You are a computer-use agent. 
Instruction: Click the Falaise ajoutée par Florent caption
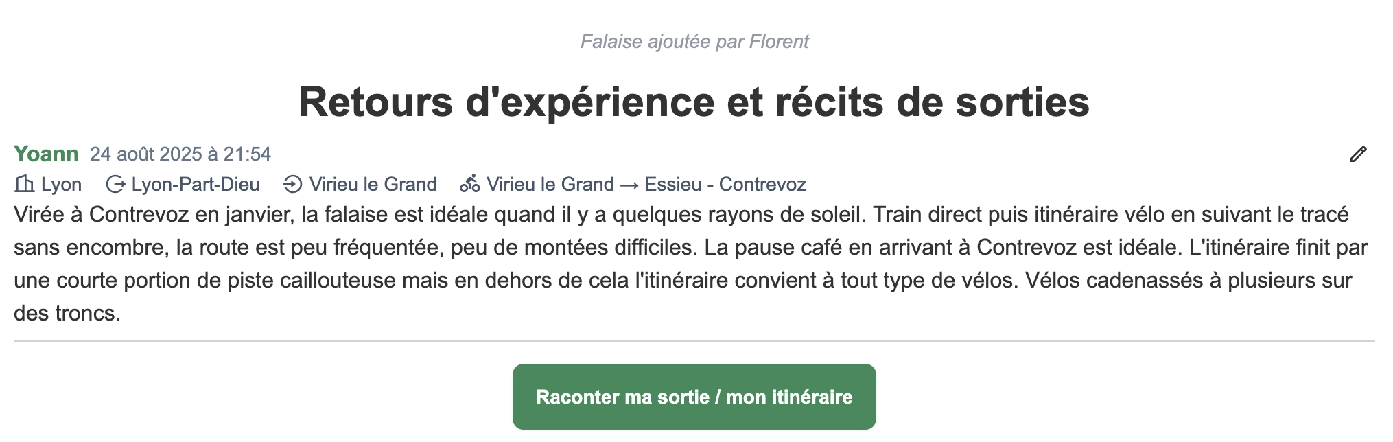pos(694,41)
